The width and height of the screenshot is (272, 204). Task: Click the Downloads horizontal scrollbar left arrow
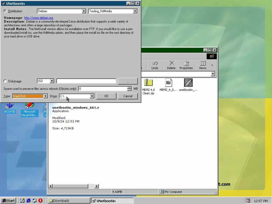(x=50, y=186)
